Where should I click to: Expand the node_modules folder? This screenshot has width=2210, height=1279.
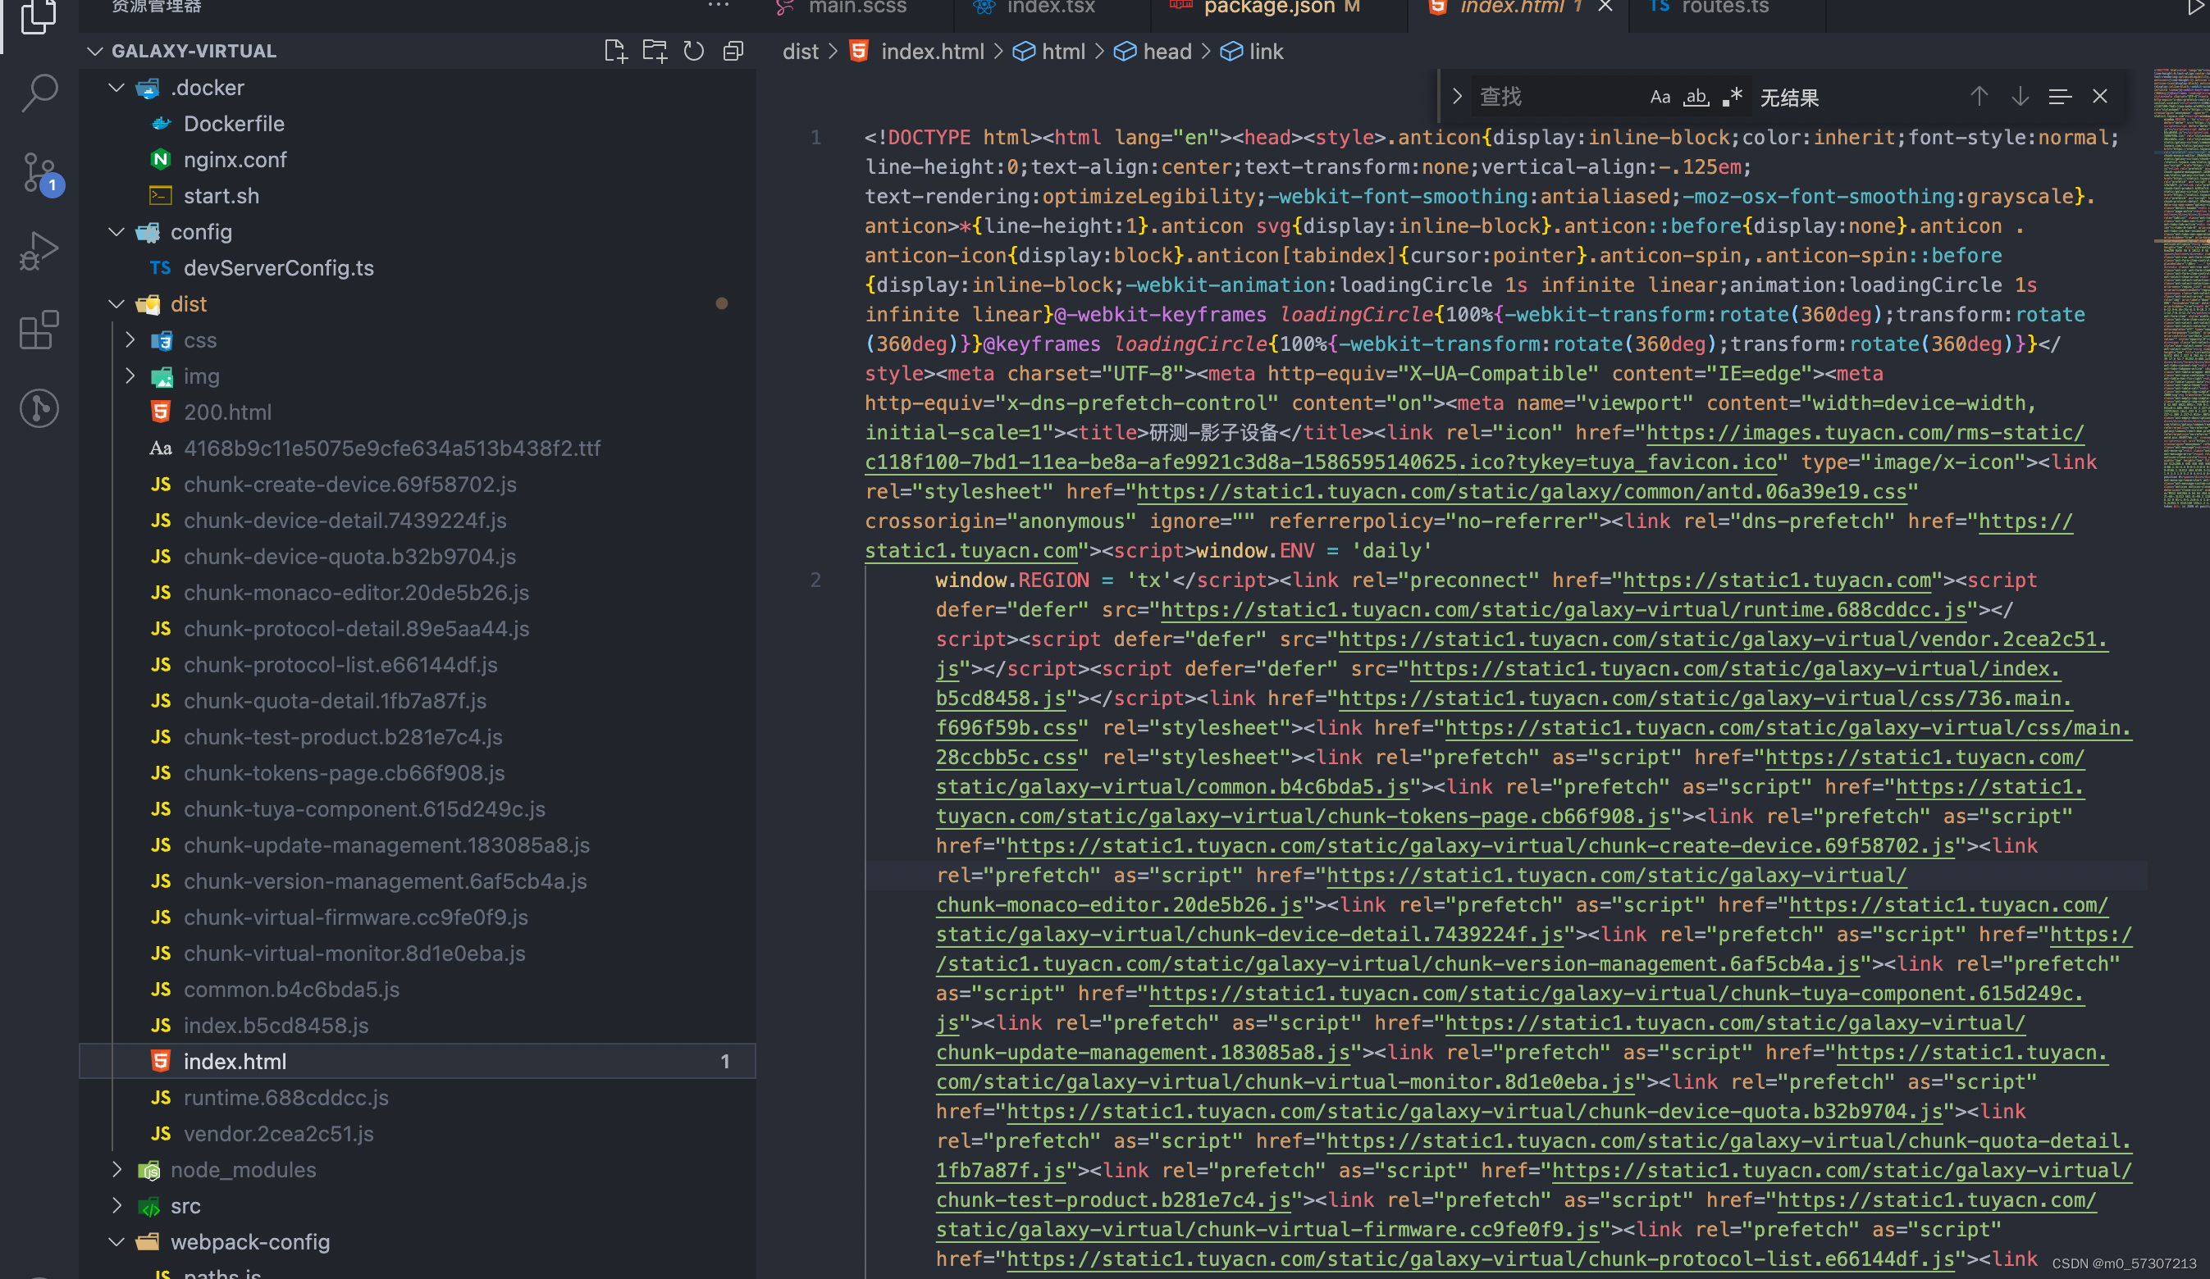point(116,1169)
